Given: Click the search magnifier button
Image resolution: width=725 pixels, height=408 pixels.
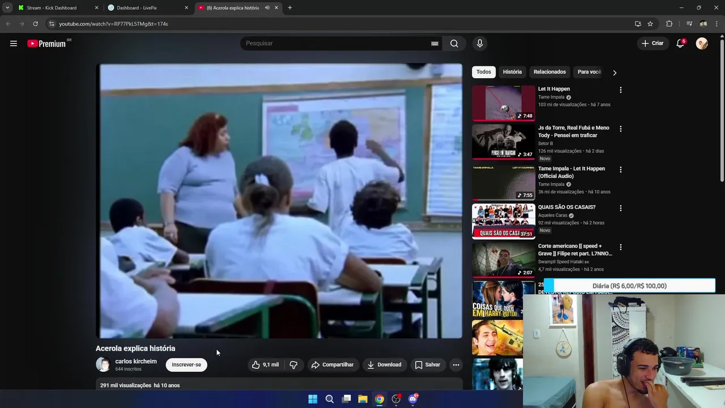Looking at the screenshot, I should coord(454,44).
